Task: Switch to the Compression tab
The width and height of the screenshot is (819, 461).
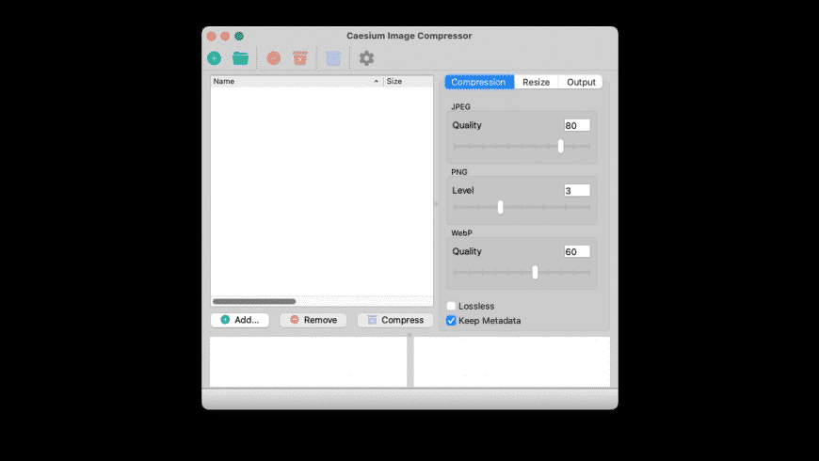Action: pos(479,82)
